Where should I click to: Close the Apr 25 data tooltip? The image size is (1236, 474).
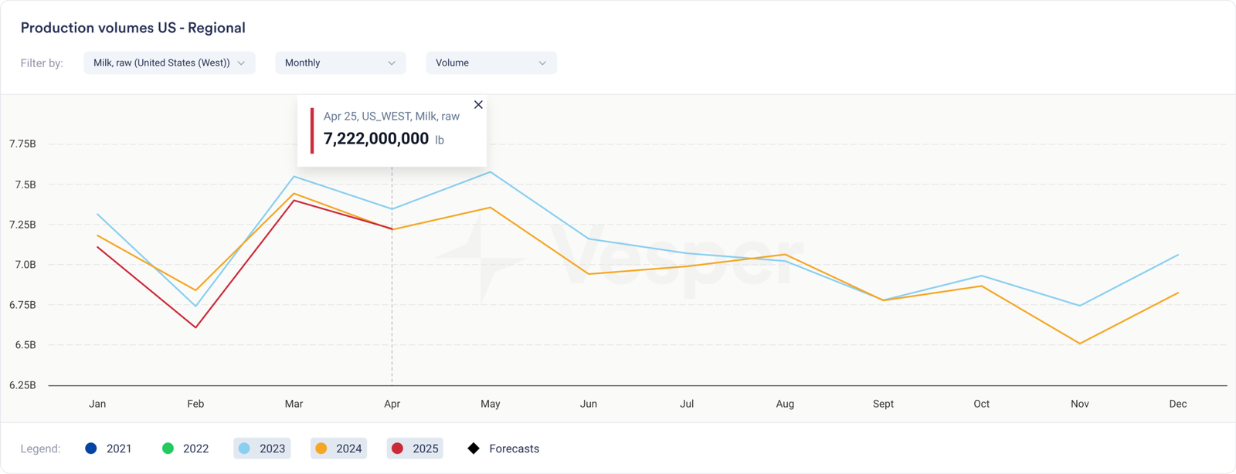coord(478,105)
